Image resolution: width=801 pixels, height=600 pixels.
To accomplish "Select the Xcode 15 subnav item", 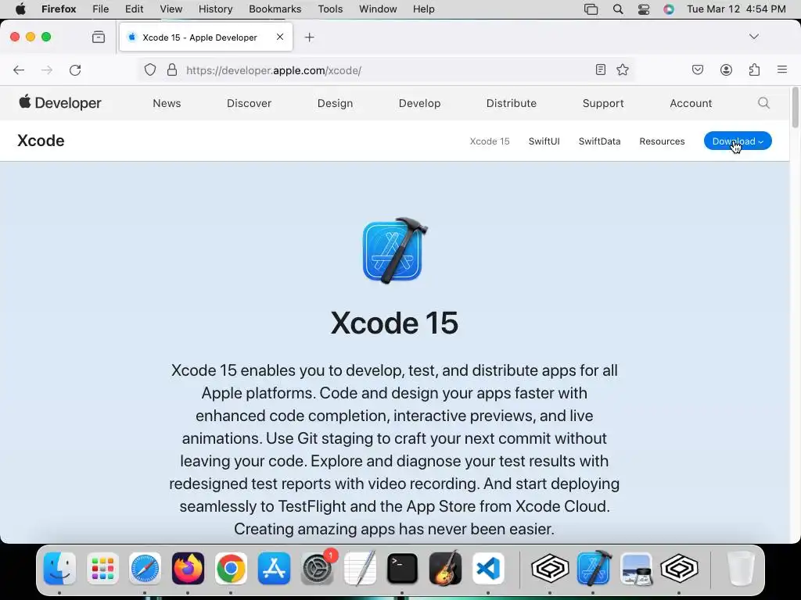I will point(490,141).
